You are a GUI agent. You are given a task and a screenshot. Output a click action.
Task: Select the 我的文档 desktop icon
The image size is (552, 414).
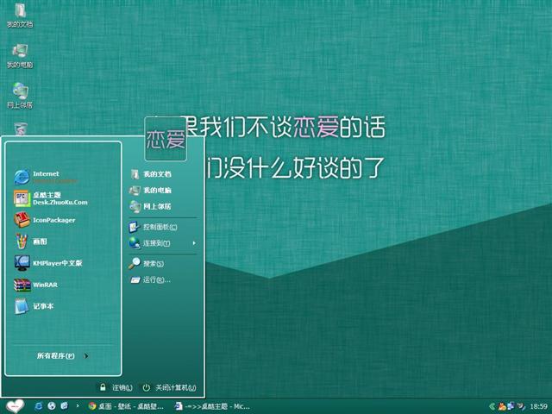point(20,16)
